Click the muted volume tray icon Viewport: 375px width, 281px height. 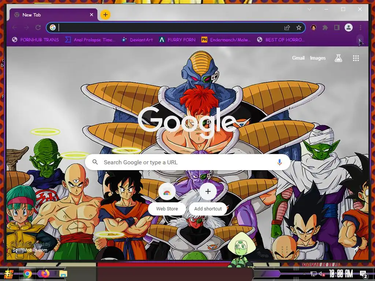pos(322,274)
